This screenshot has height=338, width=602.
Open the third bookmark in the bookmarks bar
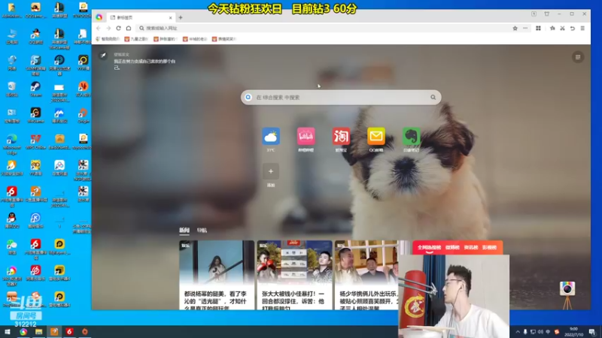click(x=165, y=39)
